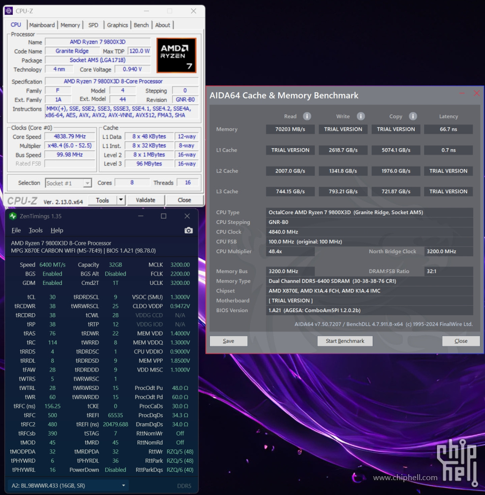Click the MEM VDD value '1.4000V'
Viewport: 485px width, 495px height.
pos(180,333)
